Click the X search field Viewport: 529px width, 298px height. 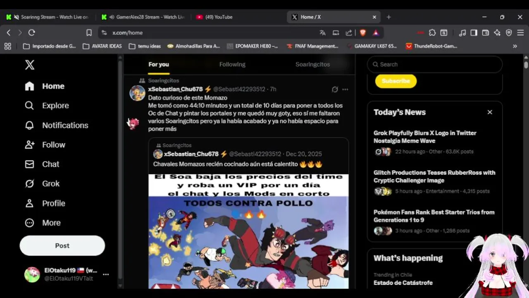(435, 64)
